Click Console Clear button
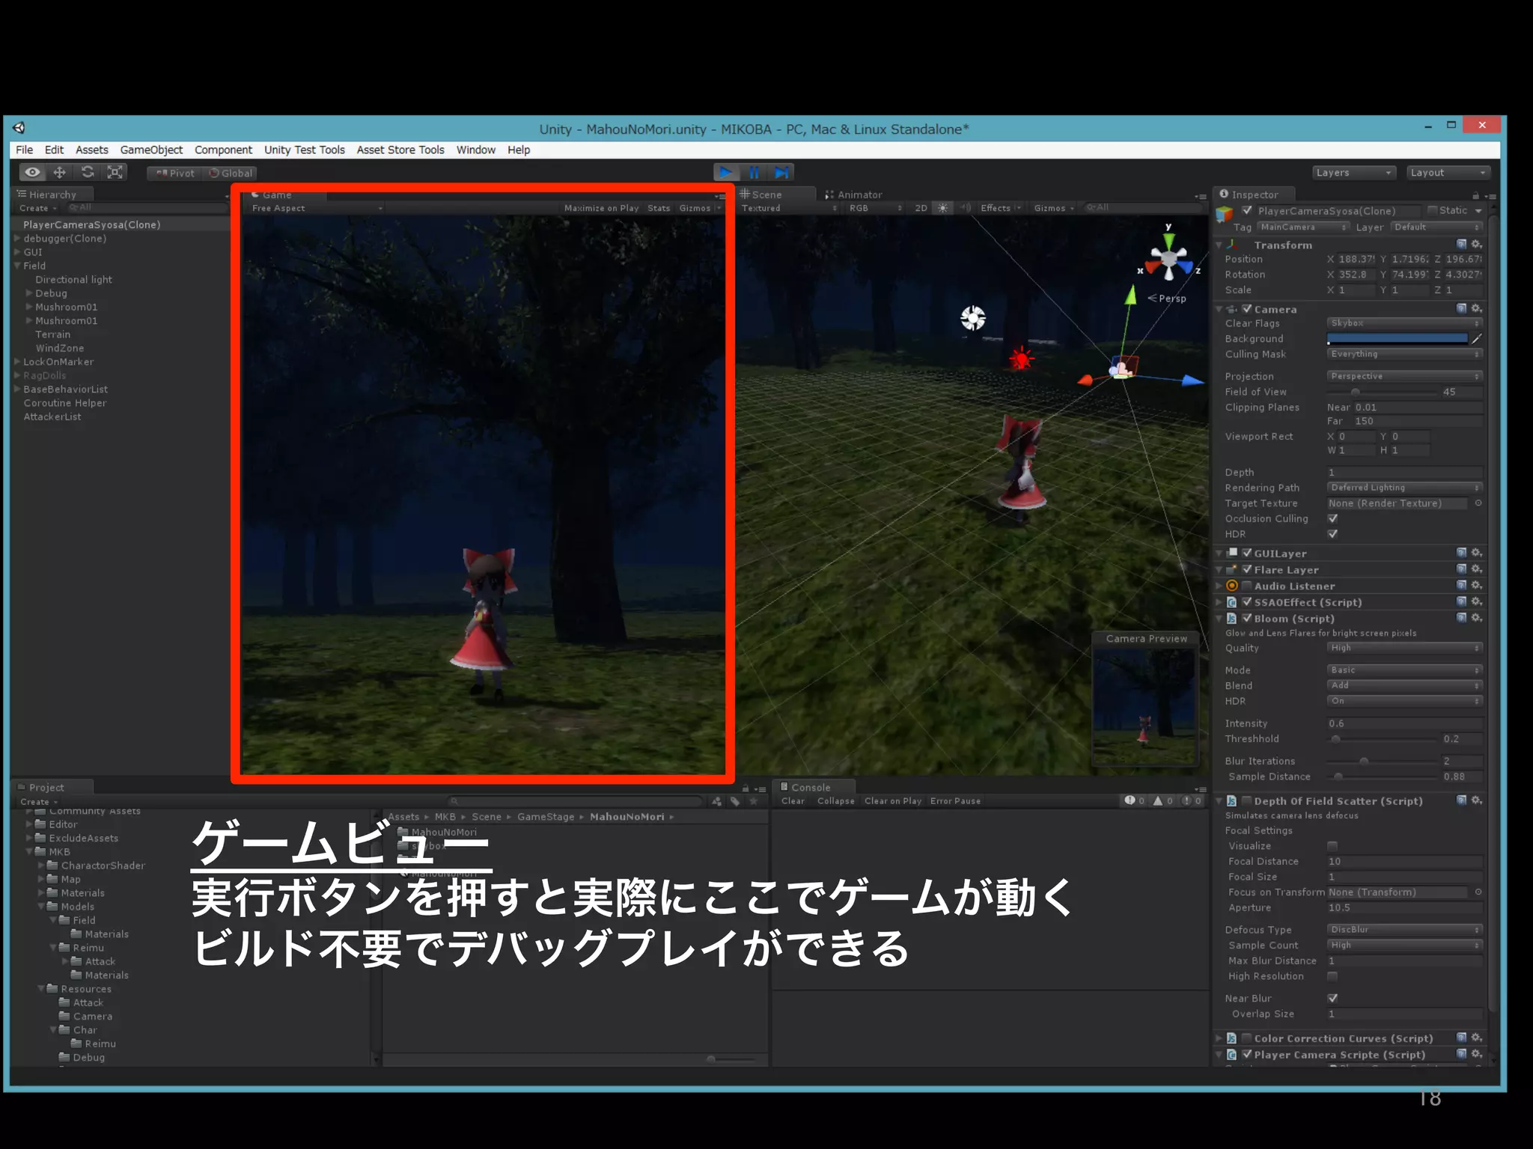1533x1149 pixels. 793,800
